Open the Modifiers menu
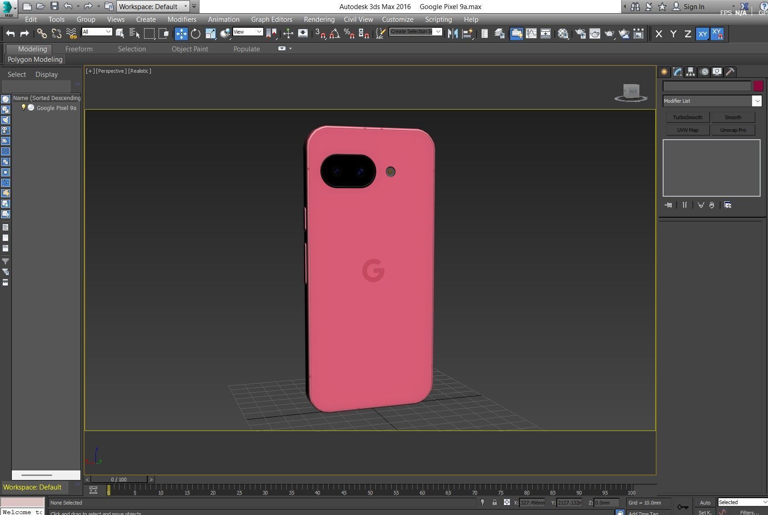Screen dimensions: 768x515 pyautogui.click(x=182, y=20)
